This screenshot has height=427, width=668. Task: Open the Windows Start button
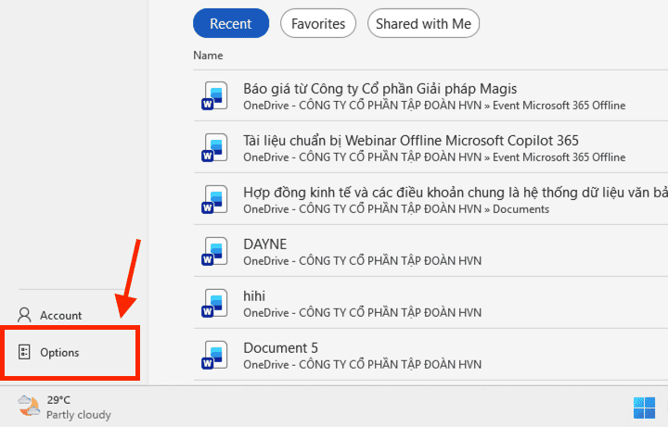click(644, 408)
